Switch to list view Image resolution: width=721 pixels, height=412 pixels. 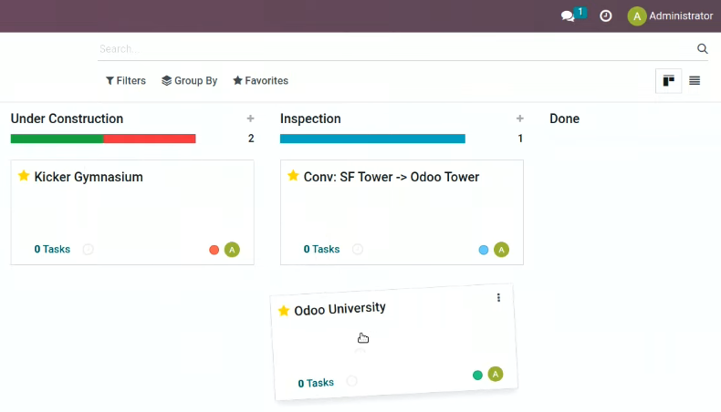(x=695, y=81)
